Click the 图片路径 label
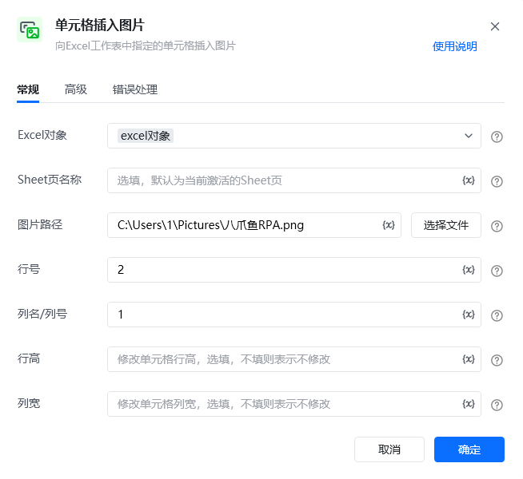Viewport: 523px width, 479px height. [40, 224]
